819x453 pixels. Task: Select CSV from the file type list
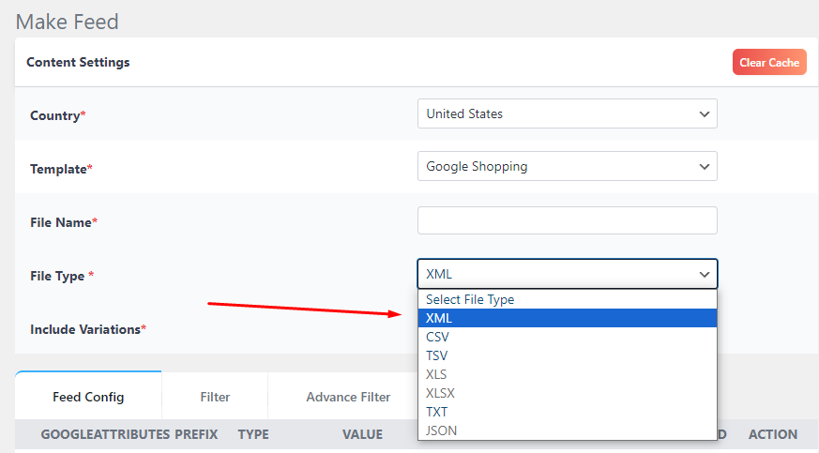coord(567,337)
